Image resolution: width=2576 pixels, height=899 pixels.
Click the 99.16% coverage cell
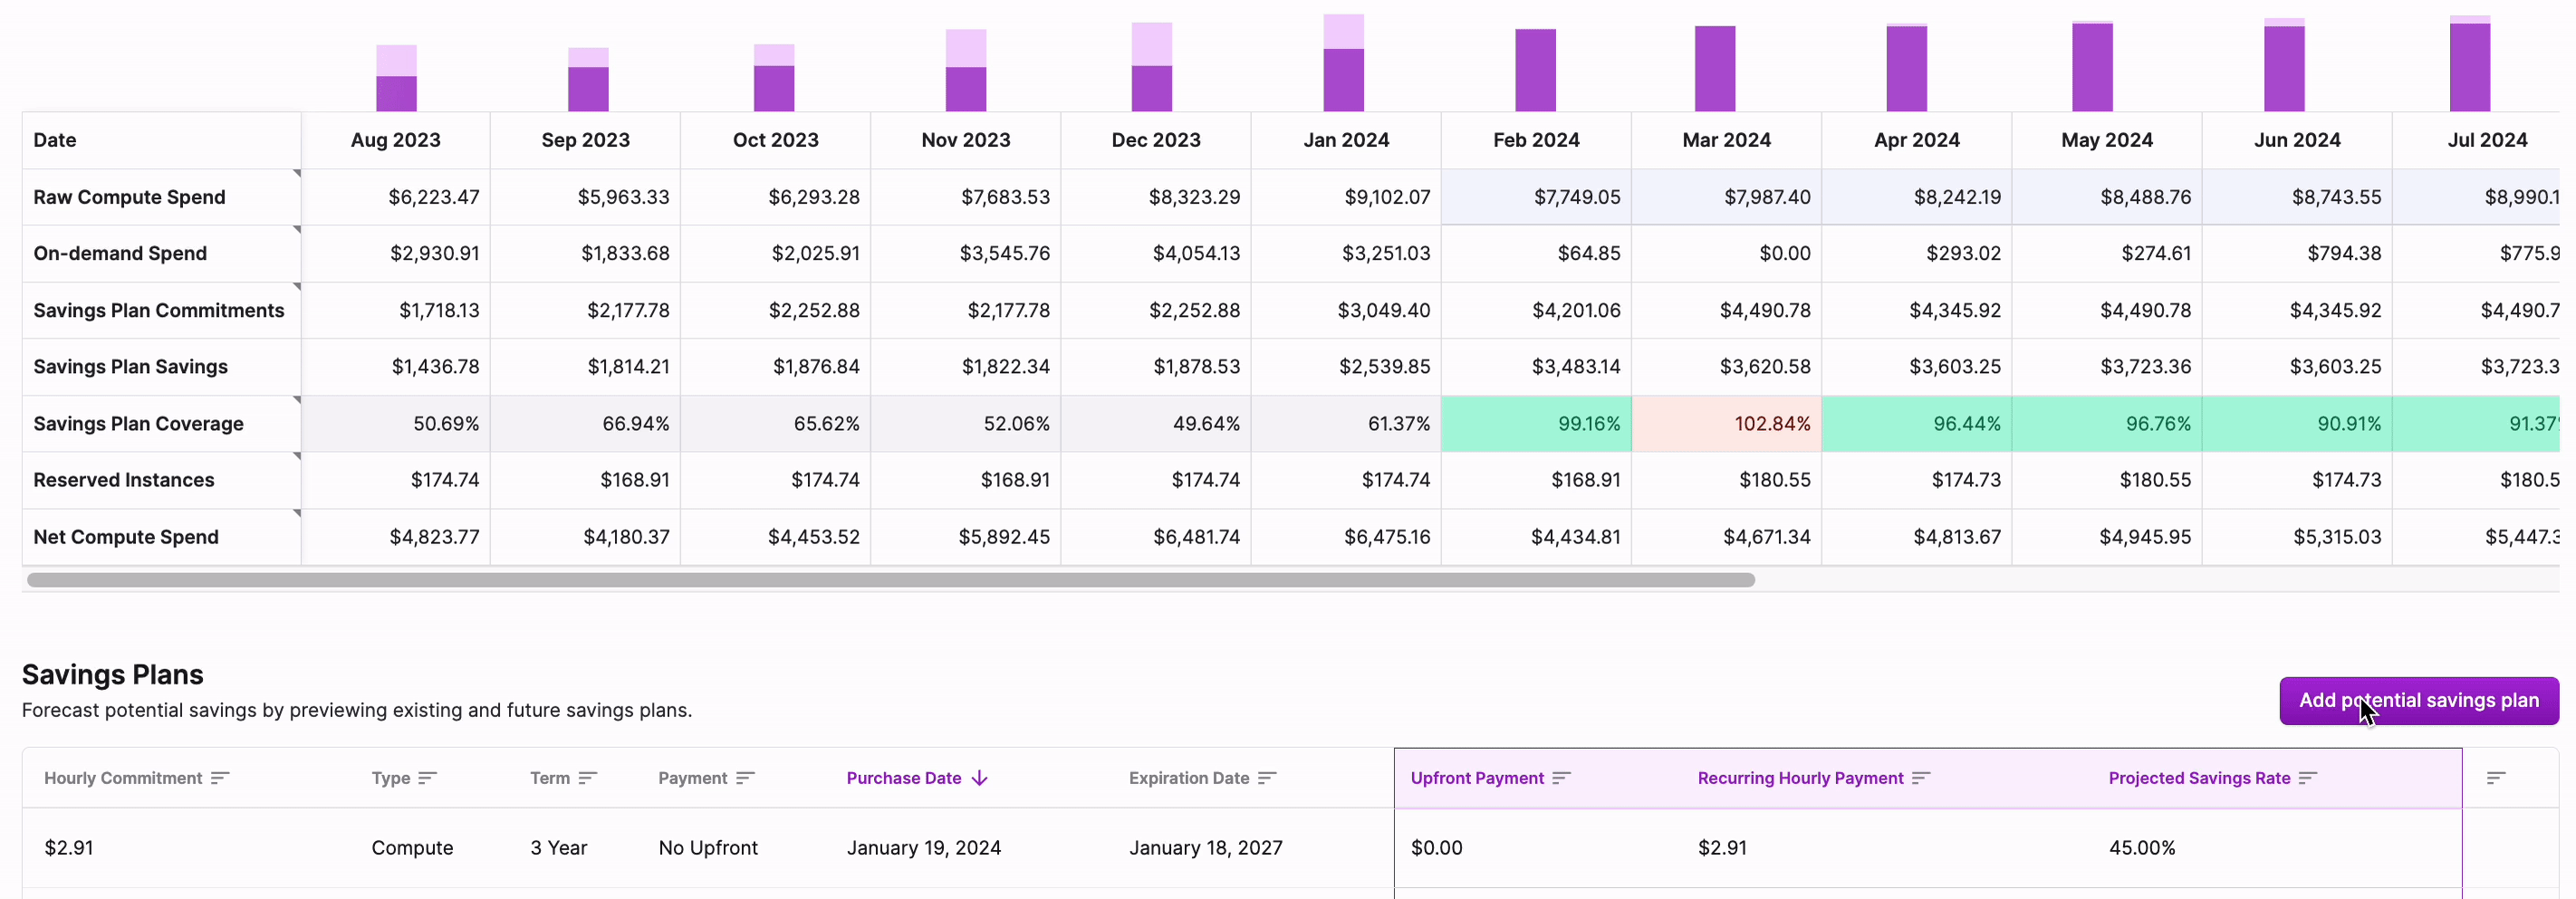(1536, 424)
